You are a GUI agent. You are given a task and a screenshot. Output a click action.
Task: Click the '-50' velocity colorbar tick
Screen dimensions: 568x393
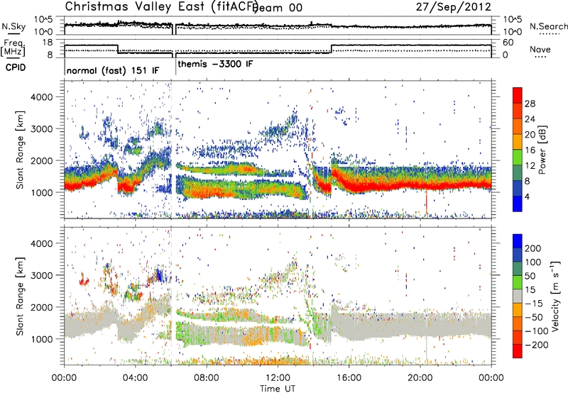coord(534,317)
